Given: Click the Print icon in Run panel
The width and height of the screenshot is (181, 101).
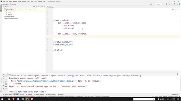Looking at the screenshot, I should point(6,86).
